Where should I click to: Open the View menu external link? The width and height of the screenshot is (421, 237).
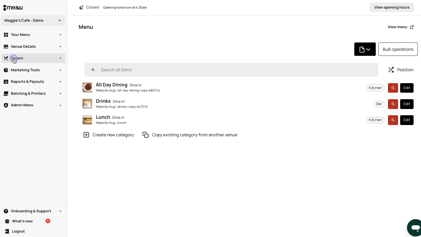pos(400,27)
